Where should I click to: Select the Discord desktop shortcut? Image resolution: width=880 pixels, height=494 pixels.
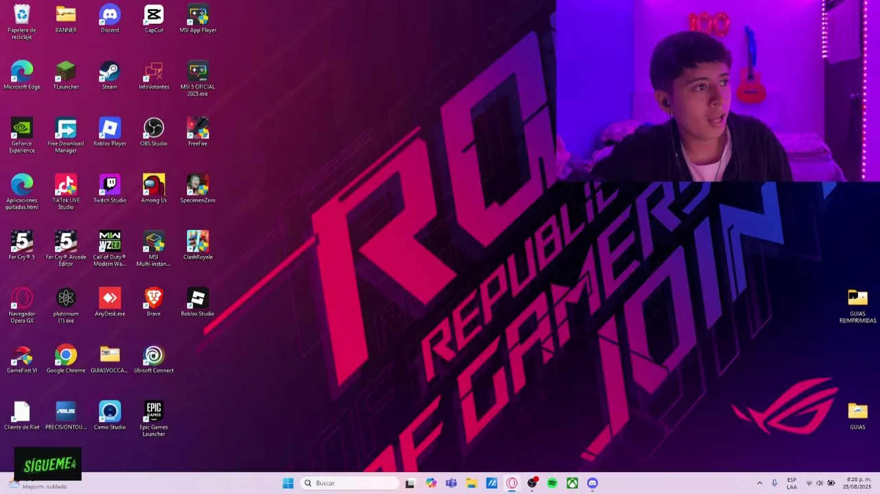[110, 19]
